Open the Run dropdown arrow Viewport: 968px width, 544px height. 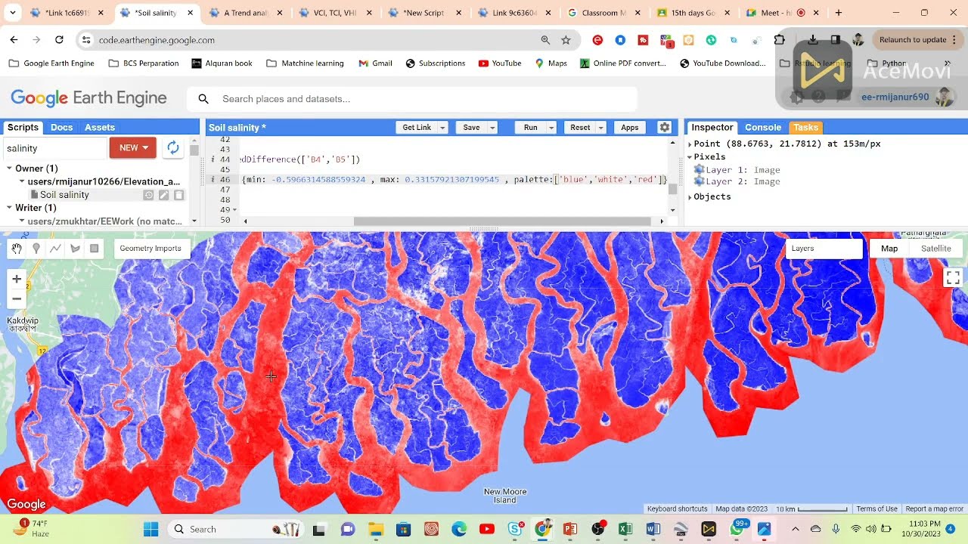coord(551,128)
